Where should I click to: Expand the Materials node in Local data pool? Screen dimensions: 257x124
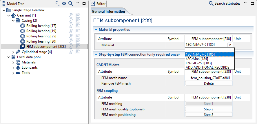click(13, 62)
